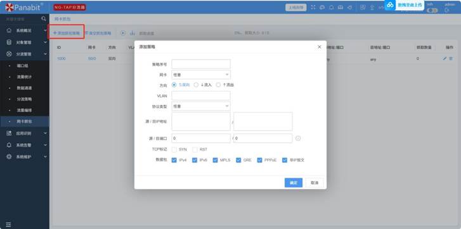Image resolution: width=461 pixels, height=229 pixels.
Task: Check the SYN TCP flag checkbox
Action: [x=174, y=149]
